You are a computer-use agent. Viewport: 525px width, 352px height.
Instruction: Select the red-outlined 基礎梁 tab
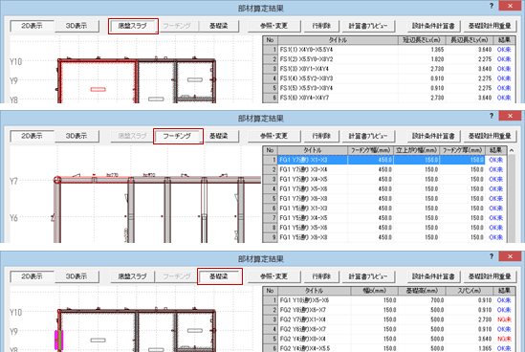point(220,276)
